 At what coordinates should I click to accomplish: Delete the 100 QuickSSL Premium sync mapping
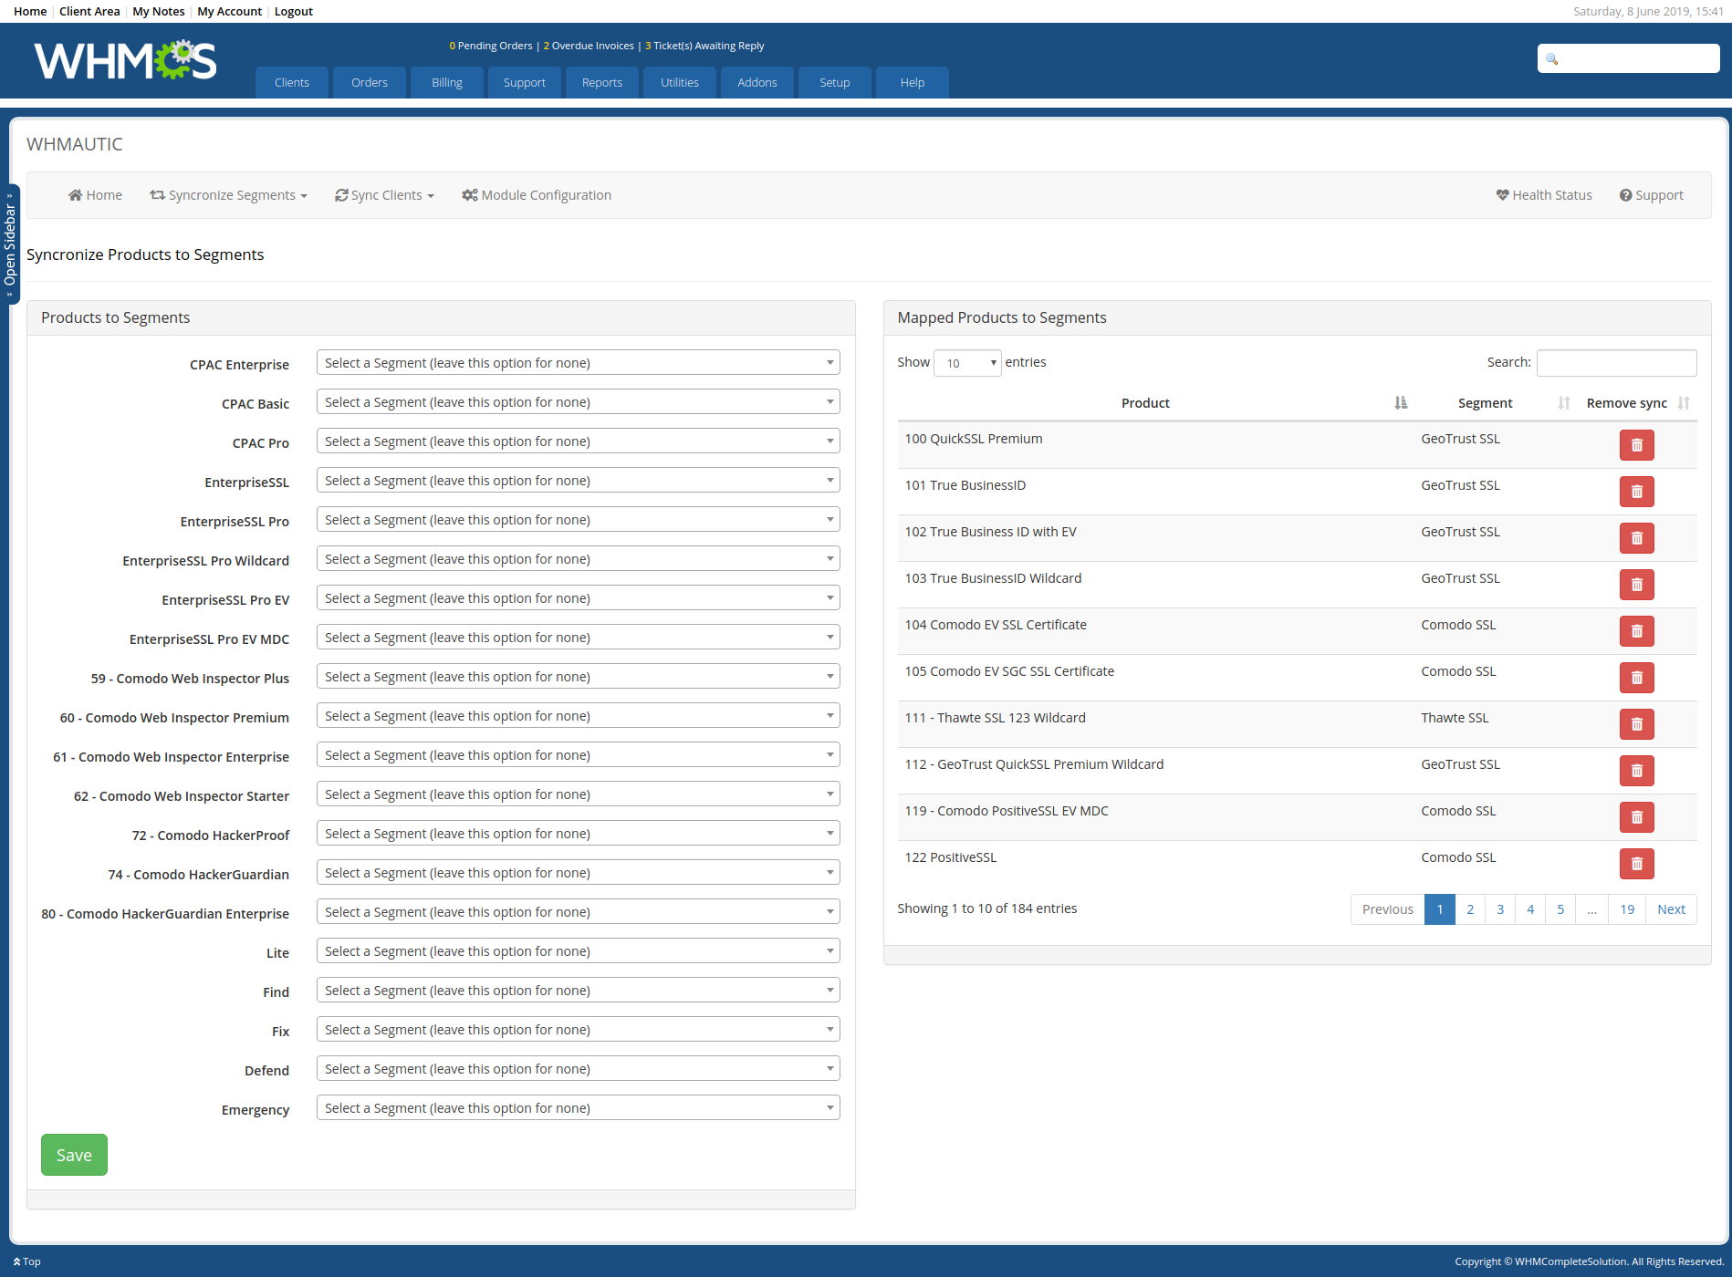1636,445
